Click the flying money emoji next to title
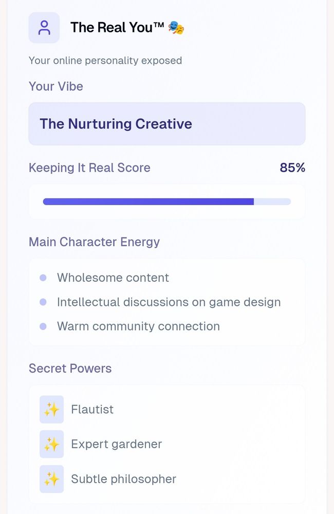Viewport: 334px width, 514px height. 175,28
